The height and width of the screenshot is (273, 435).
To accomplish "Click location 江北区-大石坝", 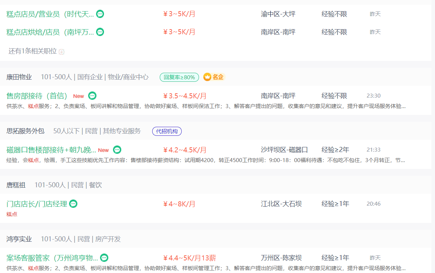I will (281, 203).
